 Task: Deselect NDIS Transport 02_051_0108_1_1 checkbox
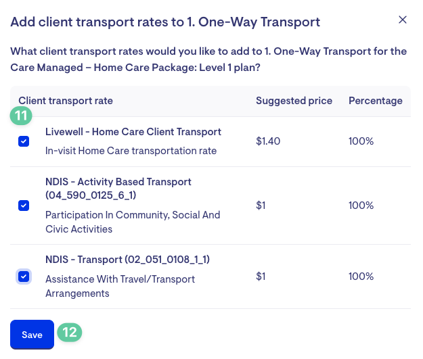[24, 277]
